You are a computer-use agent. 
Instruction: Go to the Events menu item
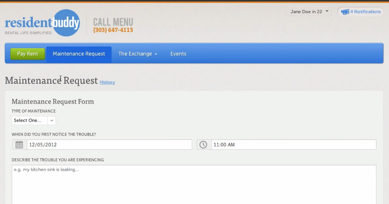[178, 54]
